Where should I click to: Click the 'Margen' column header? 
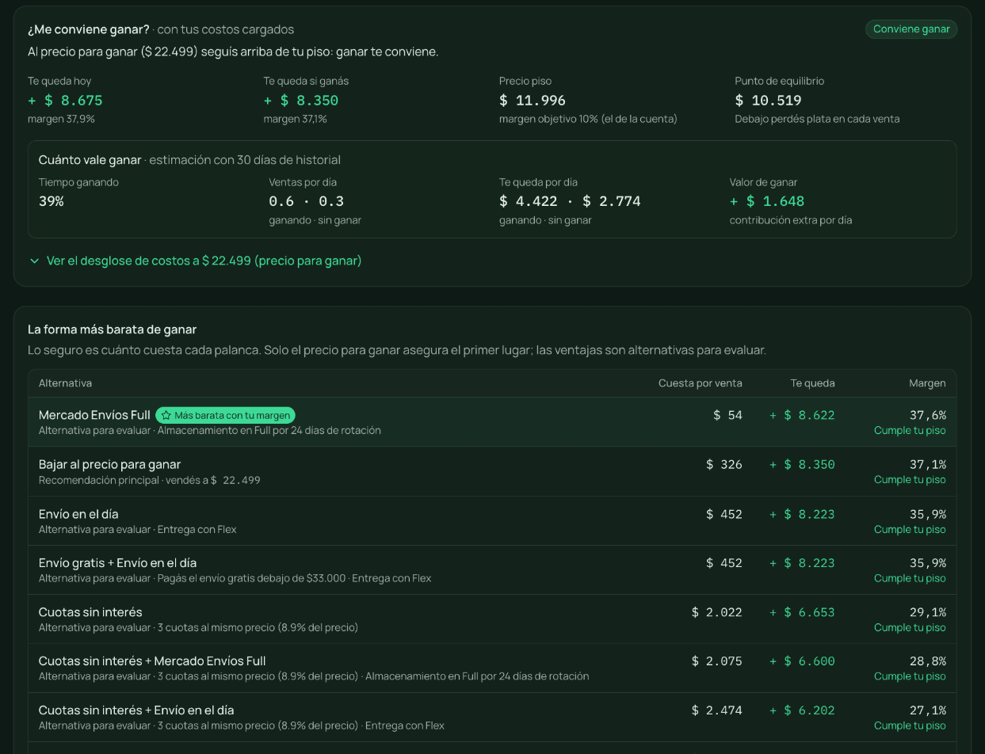coord(927,383)
